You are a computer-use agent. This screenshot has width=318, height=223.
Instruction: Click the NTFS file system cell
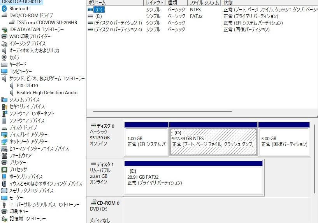[195, 9]
